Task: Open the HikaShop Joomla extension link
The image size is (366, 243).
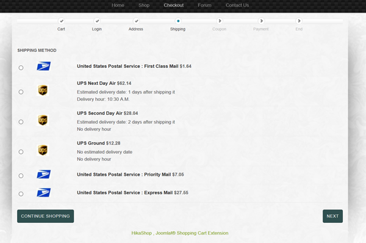Action: coord(180,233)
